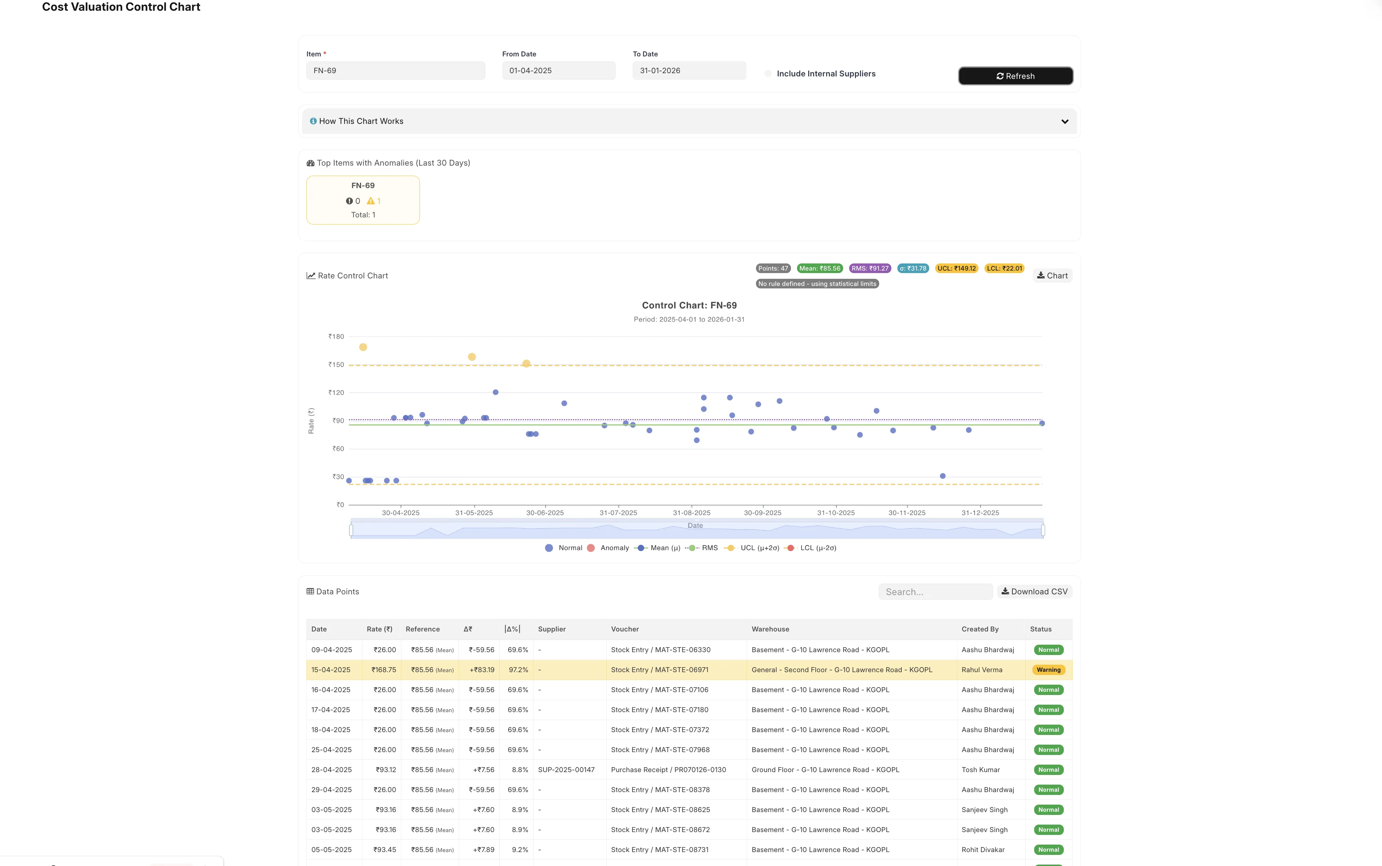This screenshot has height=866, width=1382.
Task: Click the Status column header
Action: [x=1041, y=629]
